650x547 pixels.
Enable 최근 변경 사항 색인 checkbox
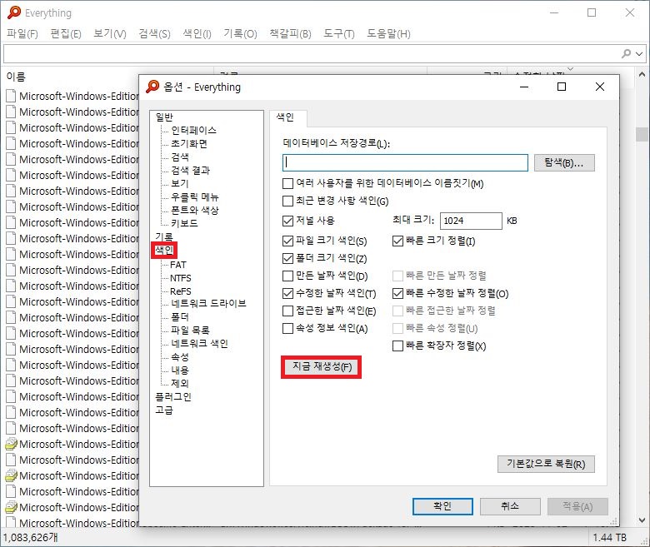point(287,201)
